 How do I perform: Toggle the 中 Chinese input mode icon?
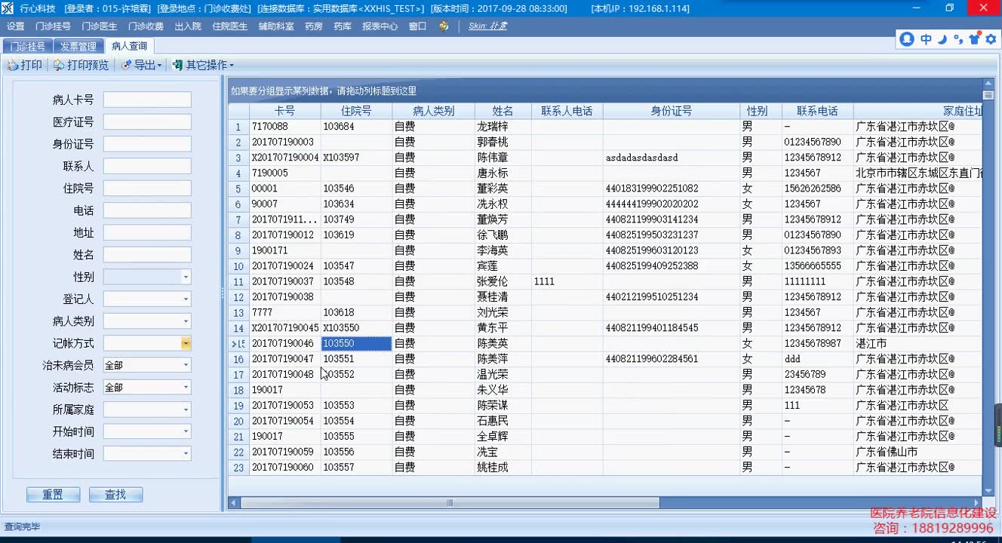tap(926, 39)
